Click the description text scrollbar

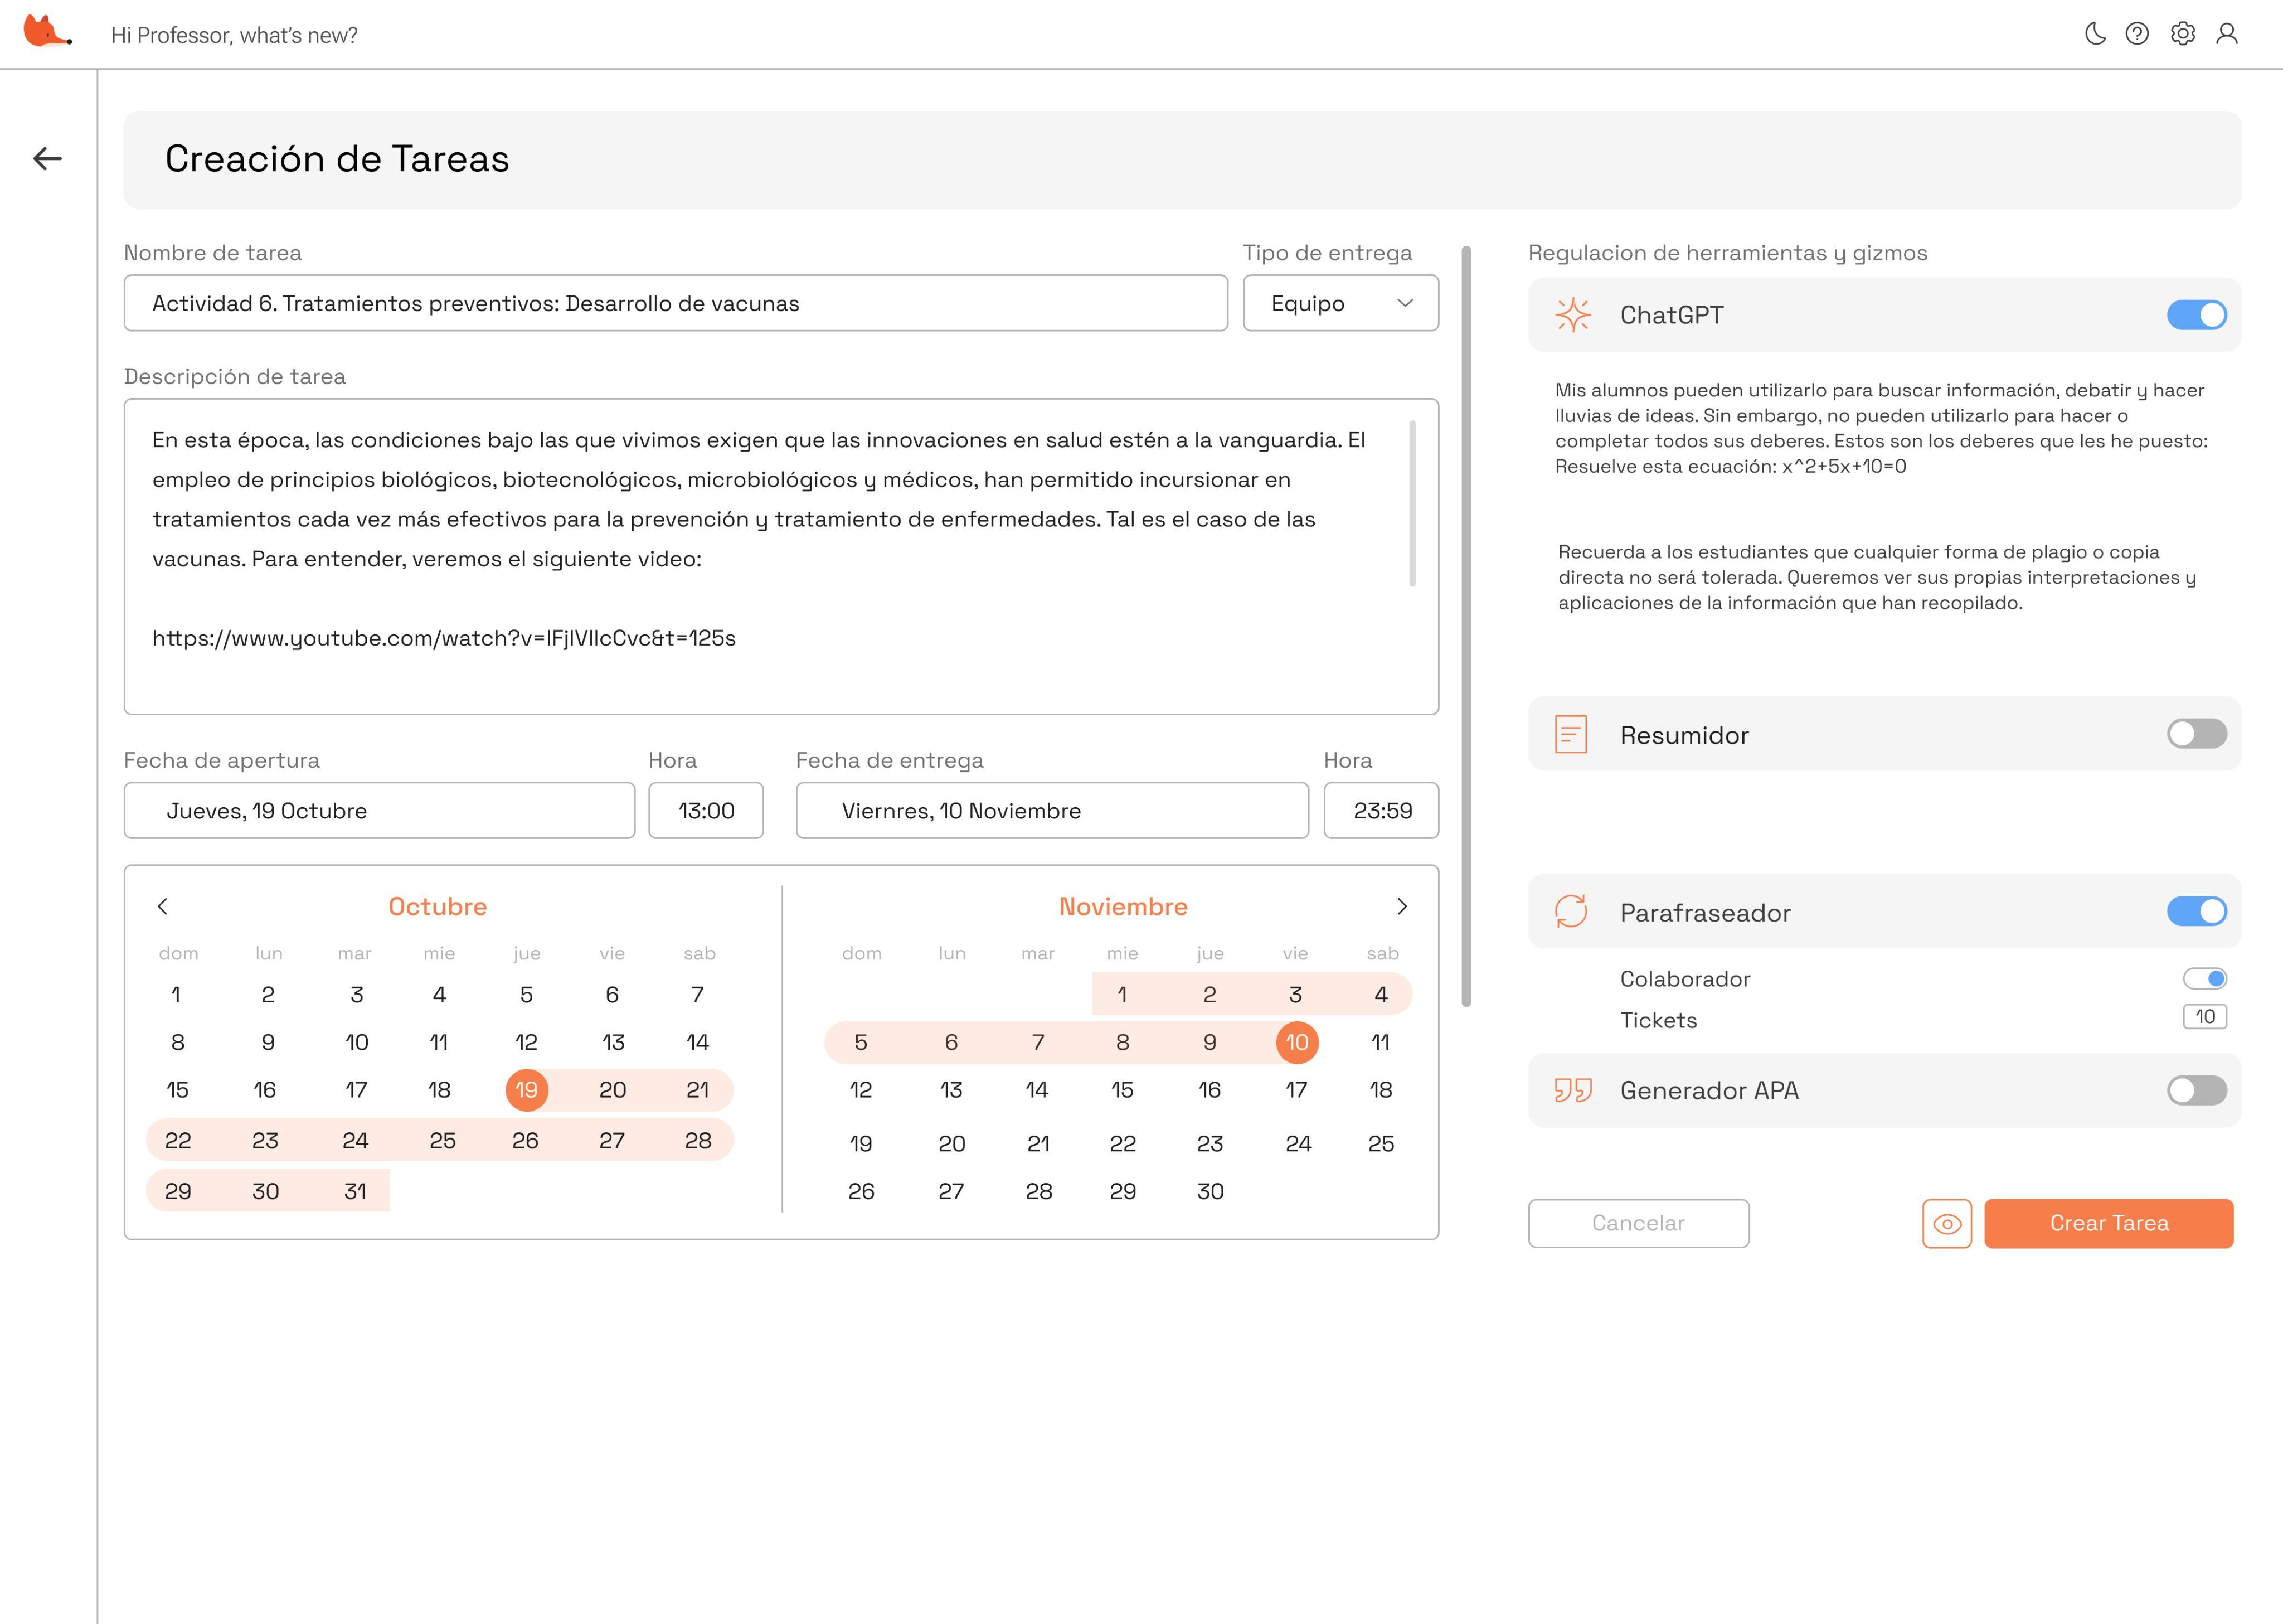click(x=1411, y=504)
